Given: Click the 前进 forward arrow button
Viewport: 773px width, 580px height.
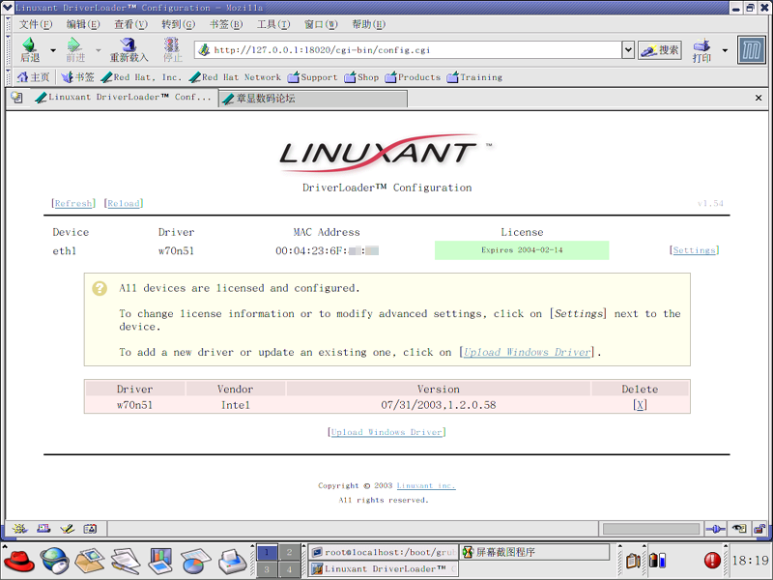Looking at the screenshot, I should tap(75, 50).
